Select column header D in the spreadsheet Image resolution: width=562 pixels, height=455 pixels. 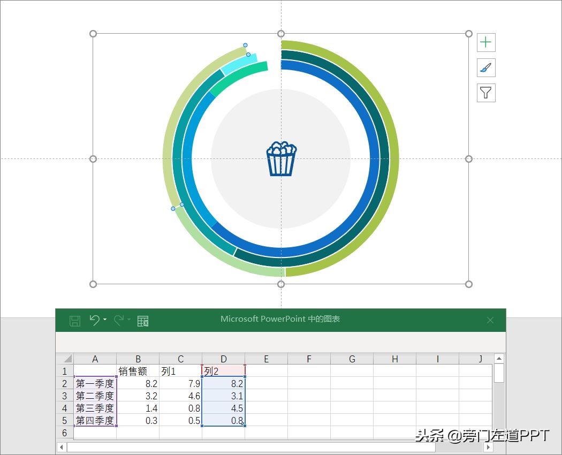point(223,359)
